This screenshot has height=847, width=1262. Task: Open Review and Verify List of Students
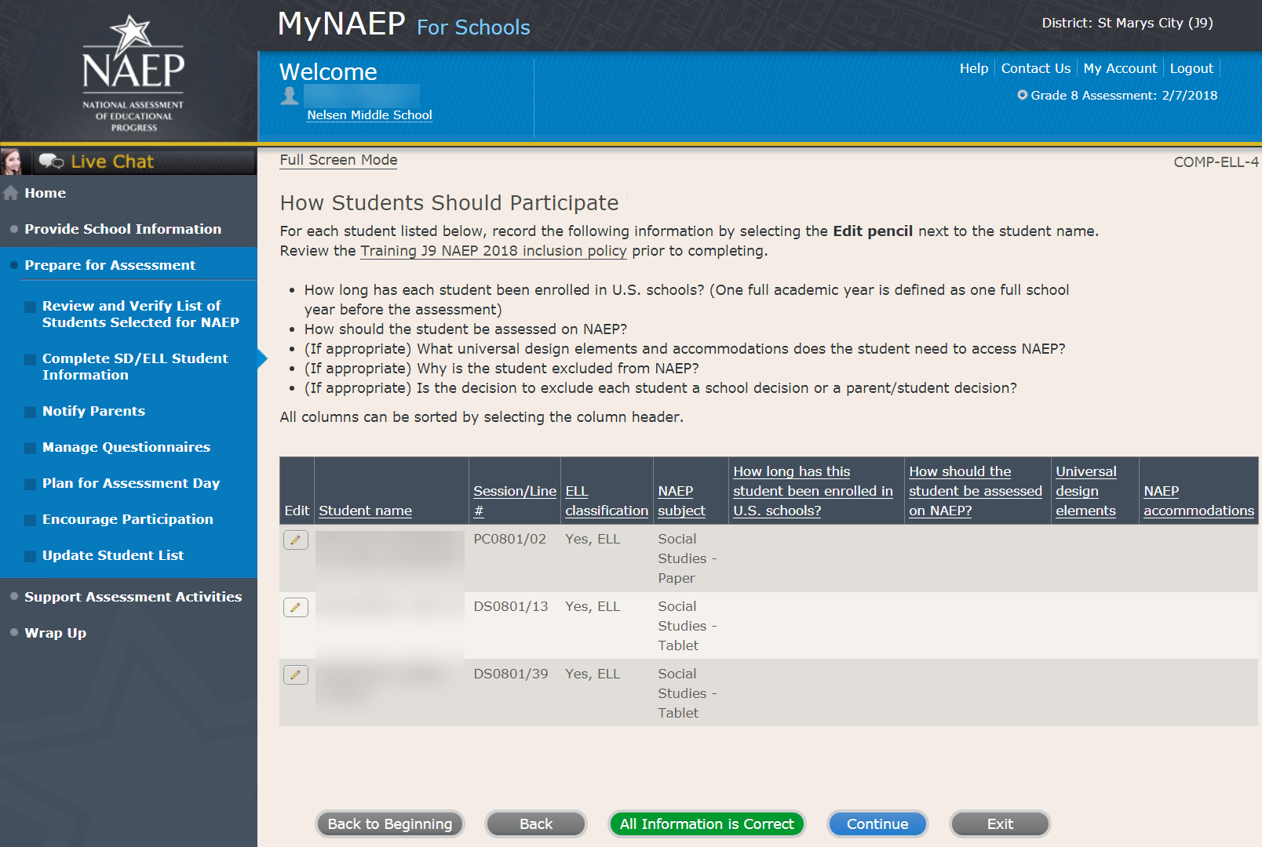140,314
